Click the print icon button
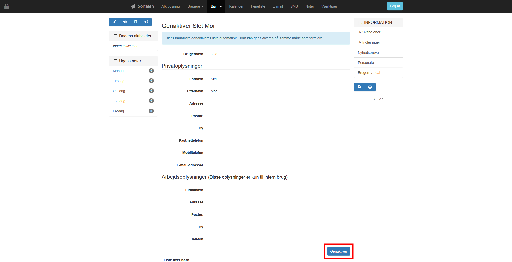512x262 pixels. (x=359, y=87)
